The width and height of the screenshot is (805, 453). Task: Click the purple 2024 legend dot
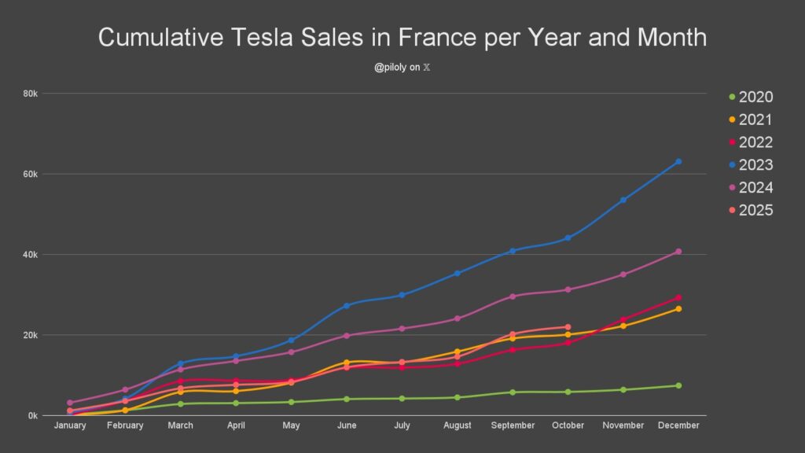pos(732,188)
